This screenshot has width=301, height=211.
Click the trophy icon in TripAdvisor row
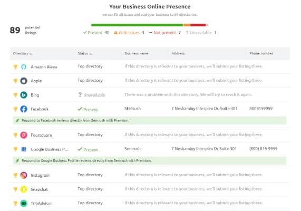point(15,203)
